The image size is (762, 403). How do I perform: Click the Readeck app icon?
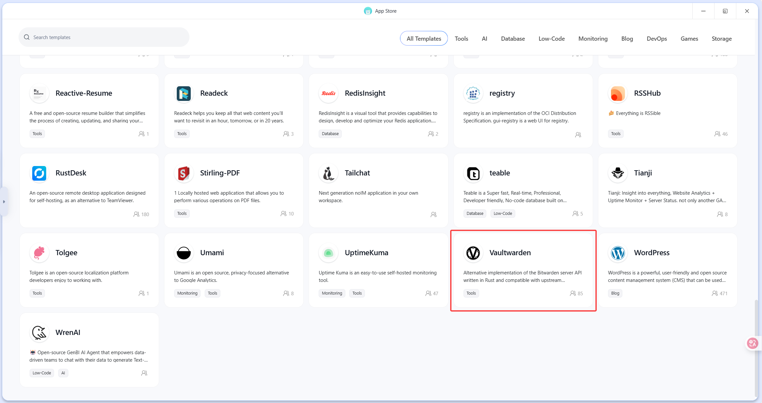(x=184, y=93)
